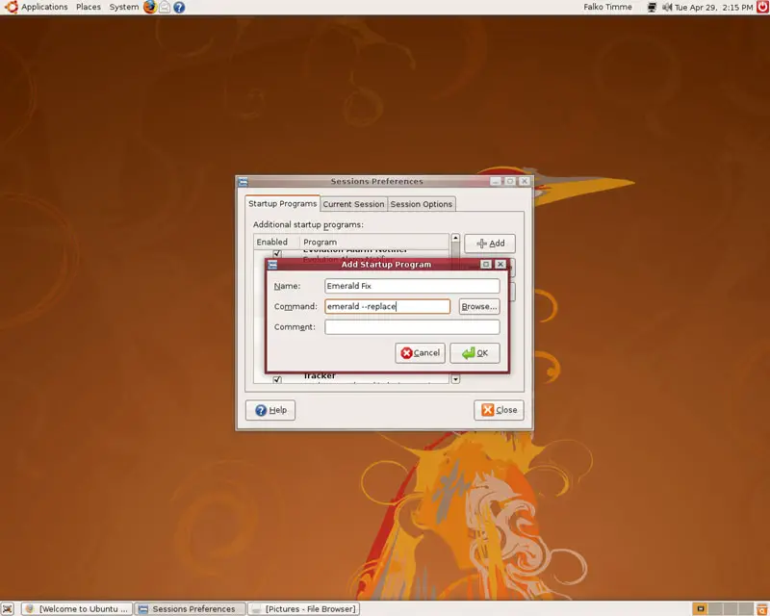This screenshot has width=770, height=616.
Task: Cancel the Add Startup Program dialog
Action: coord(420,353)
